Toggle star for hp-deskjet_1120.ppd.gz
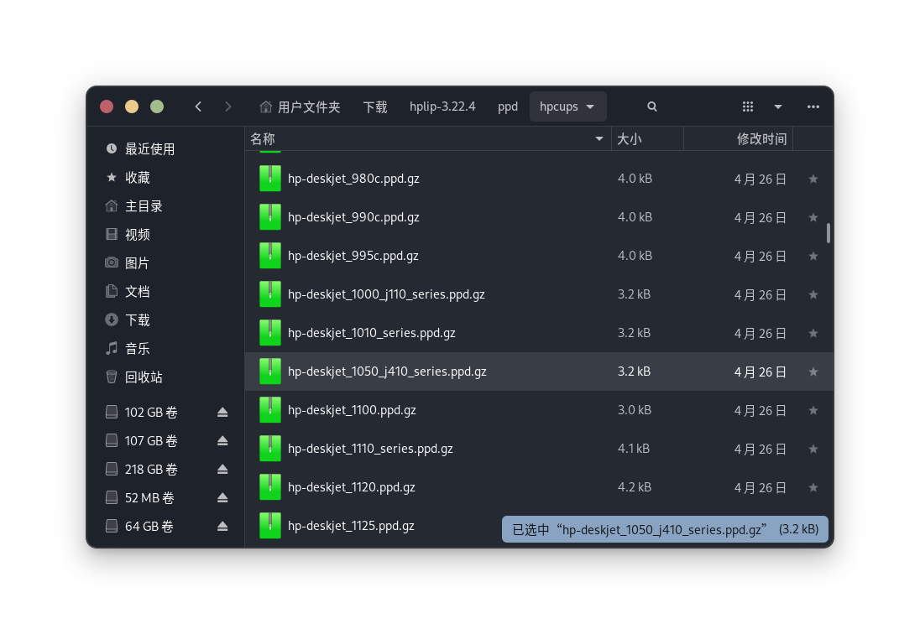Image resolution: width=920 pixels, height=634 pixels. point(813,487)
